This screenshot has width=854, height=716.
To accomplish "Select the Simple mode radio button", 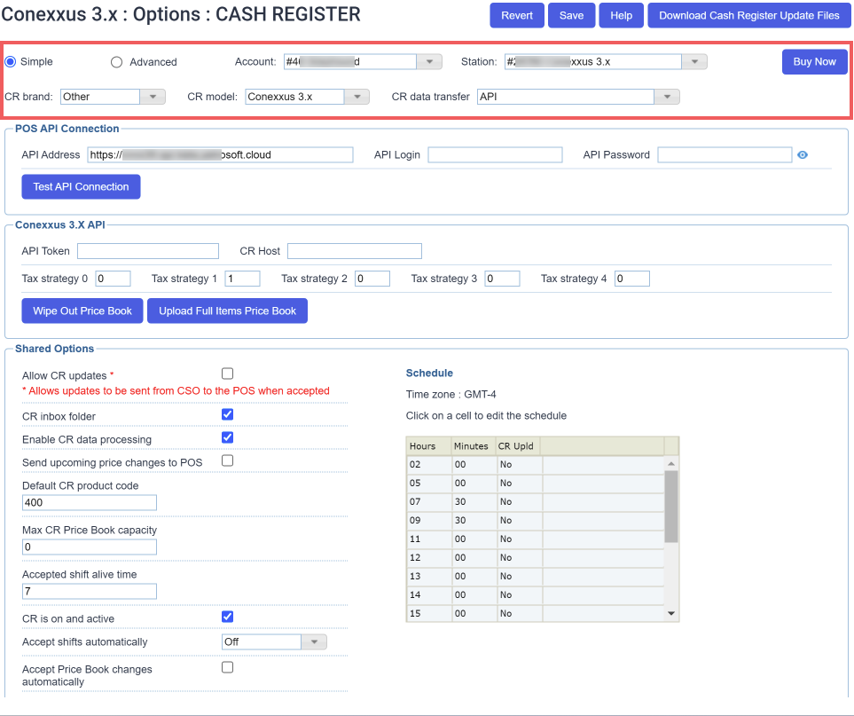I will click(x=11, y=61).
